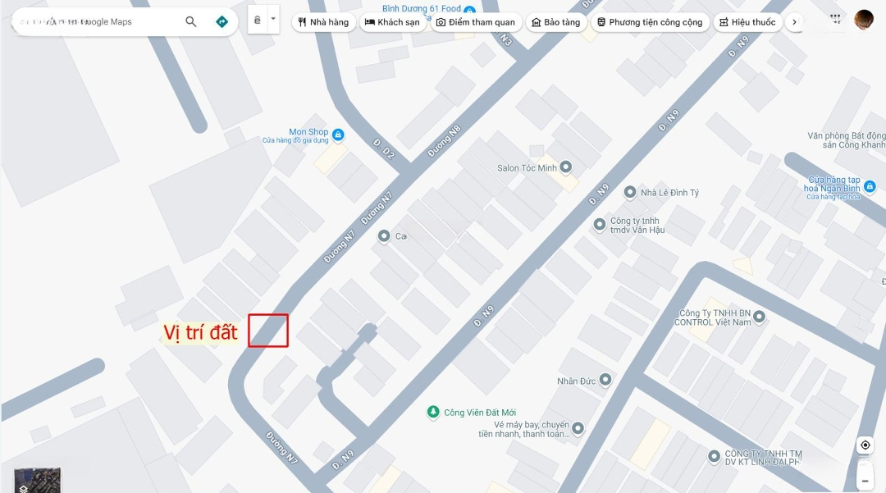The width and height of the screenshot is (886, 493).
Task: Show more category chips with the chevron
Action: [794, 22]
